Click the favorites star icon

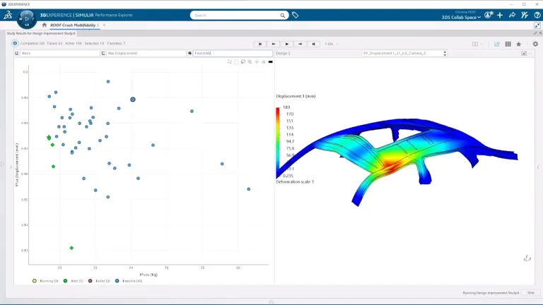pyautogui.click(x=518, y=44)
